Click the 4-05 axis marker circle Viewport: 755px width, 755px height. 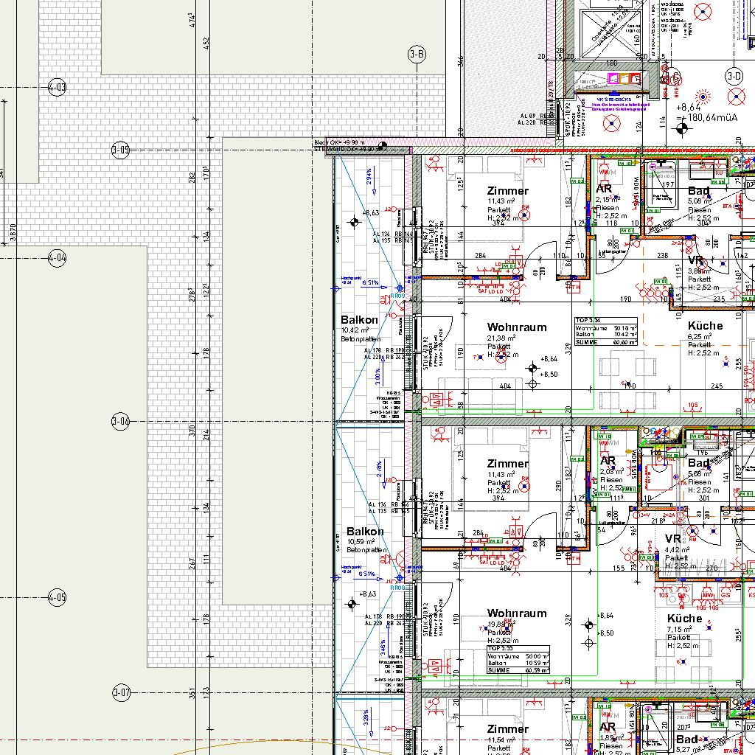[x=58, y=596]
